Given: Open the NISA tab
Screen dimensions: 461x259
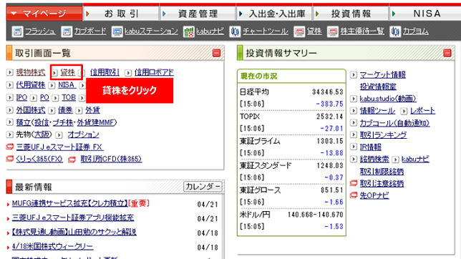Looking at the screenshot, I should (x=425, y=13).
